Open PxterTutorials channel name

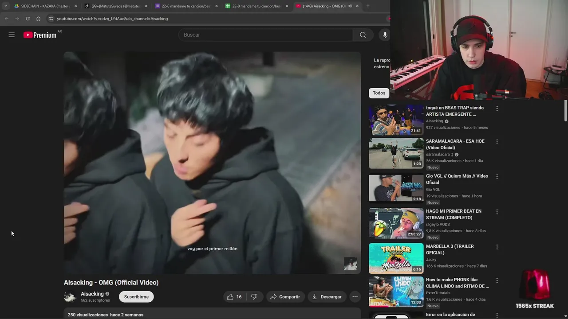pyautogui.click(x=438, y=293)
